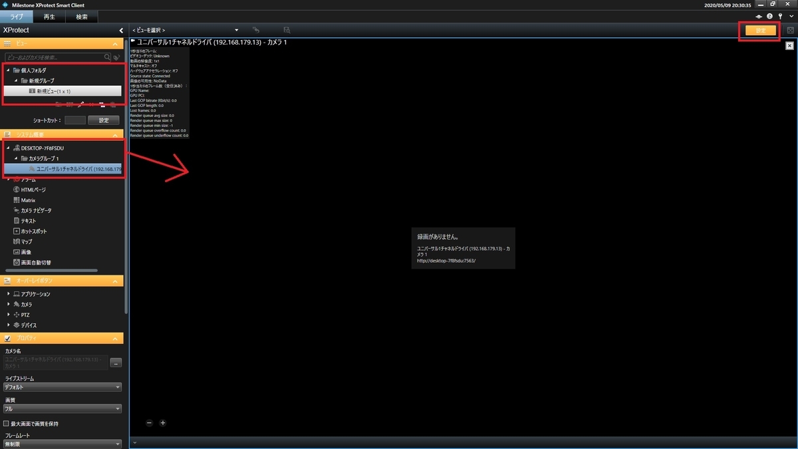
Task: Collapse the 新規グループ tree node
Action: [16, 80]
